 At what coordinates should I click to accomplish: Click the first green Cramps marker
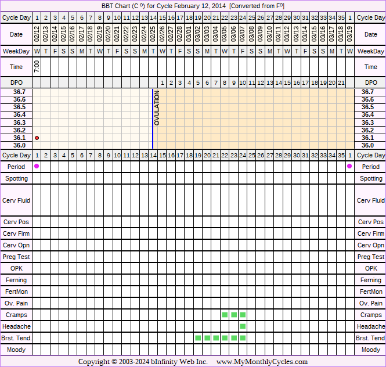point(225,315)
